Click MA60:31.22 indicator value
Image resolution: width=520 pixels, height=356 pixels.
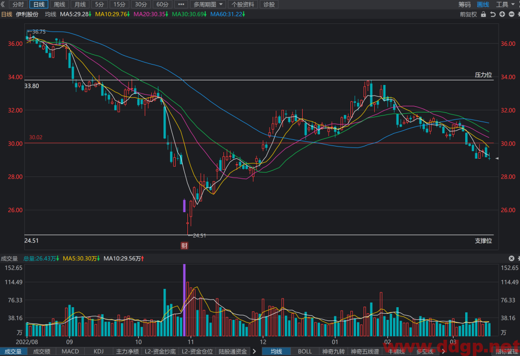pos(228,14)
